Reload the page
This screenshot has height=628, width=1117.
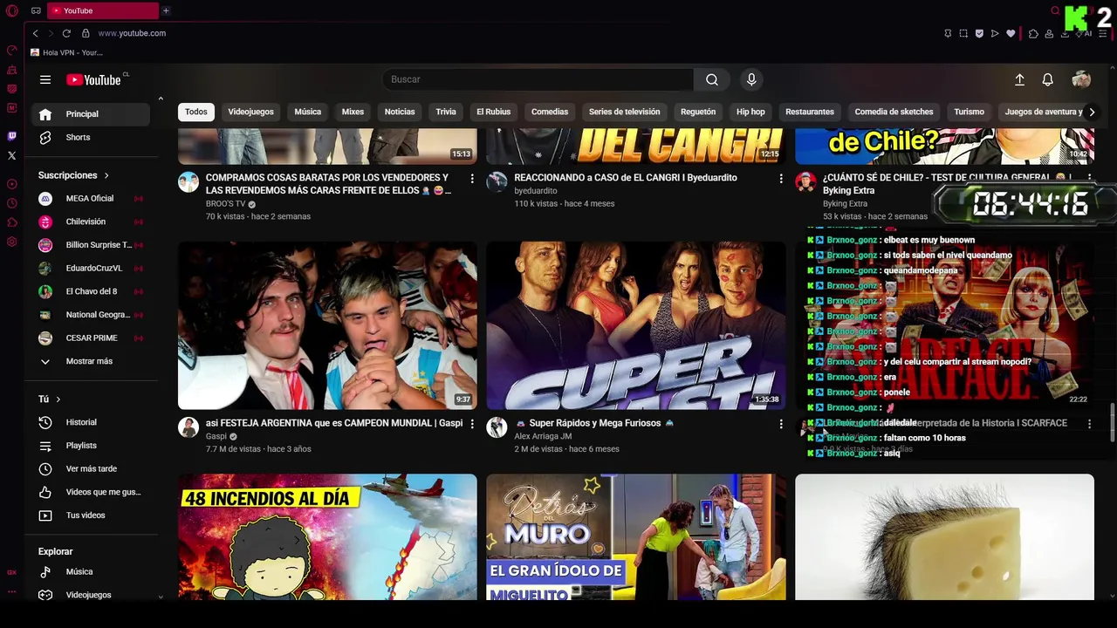click(66, 33)
